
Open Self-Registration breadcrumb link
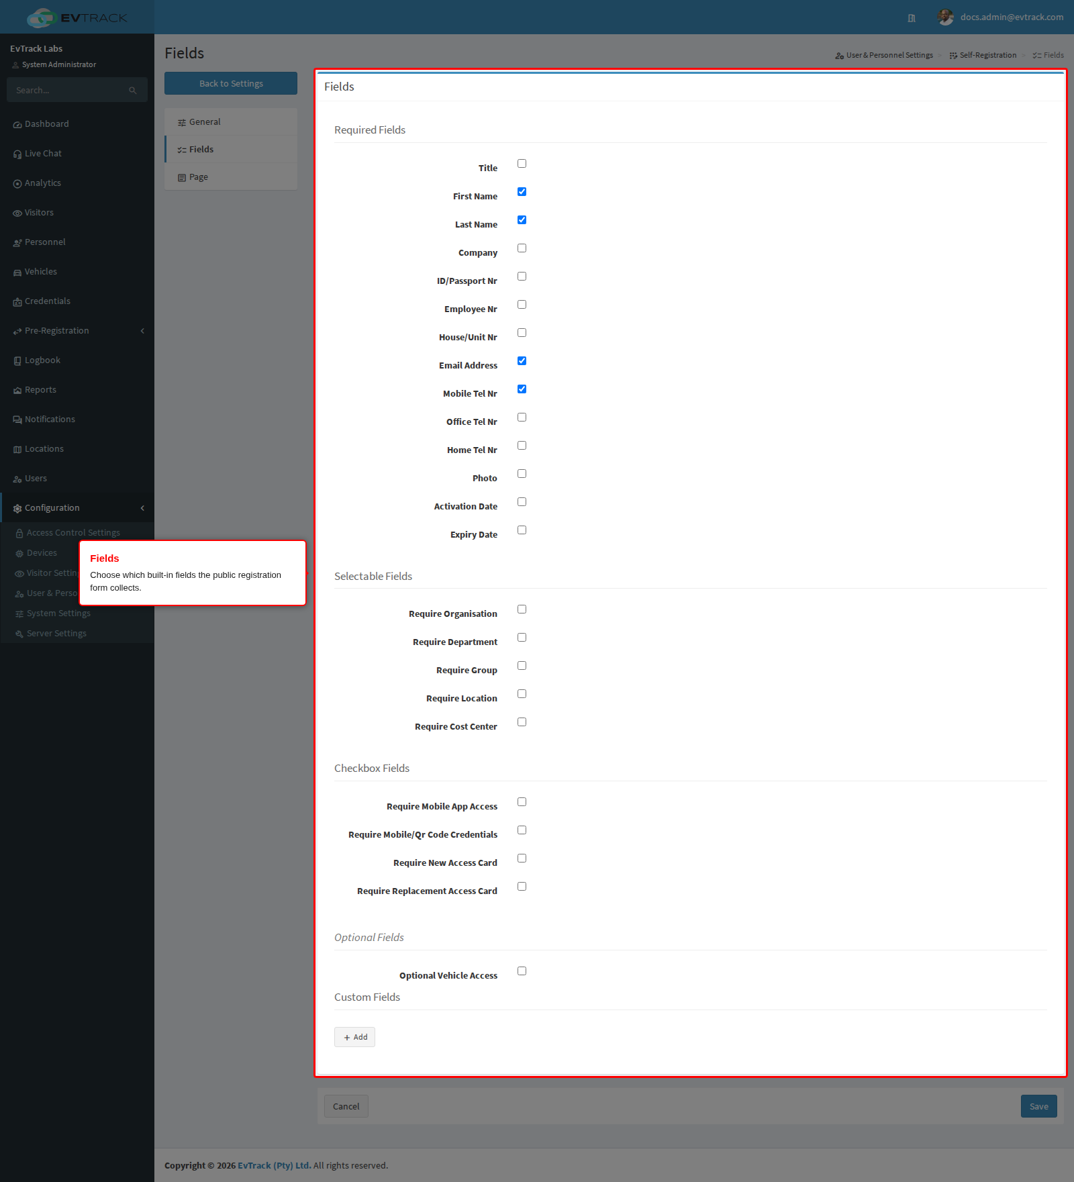coord(983,56)
